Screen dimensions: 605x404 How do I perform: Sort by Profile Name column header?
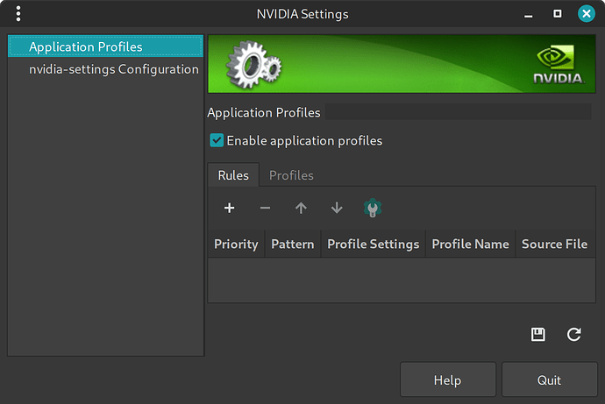point(470,244)
